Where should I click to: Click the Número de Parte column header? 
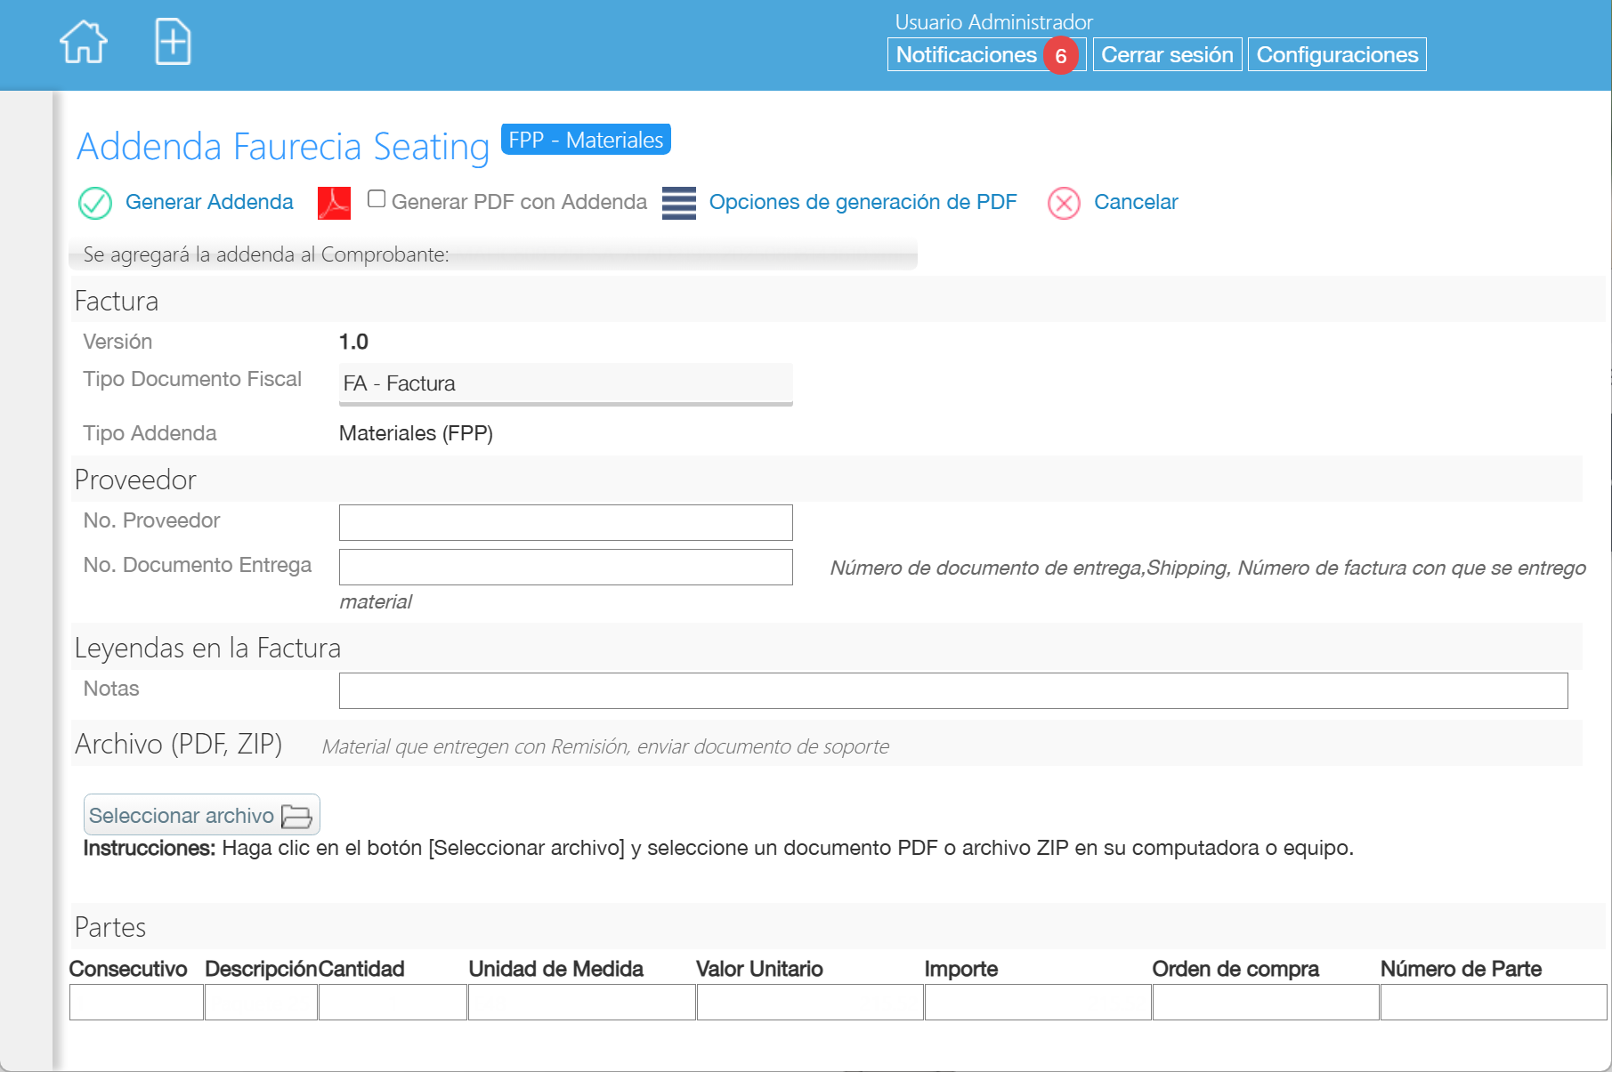1461,969
